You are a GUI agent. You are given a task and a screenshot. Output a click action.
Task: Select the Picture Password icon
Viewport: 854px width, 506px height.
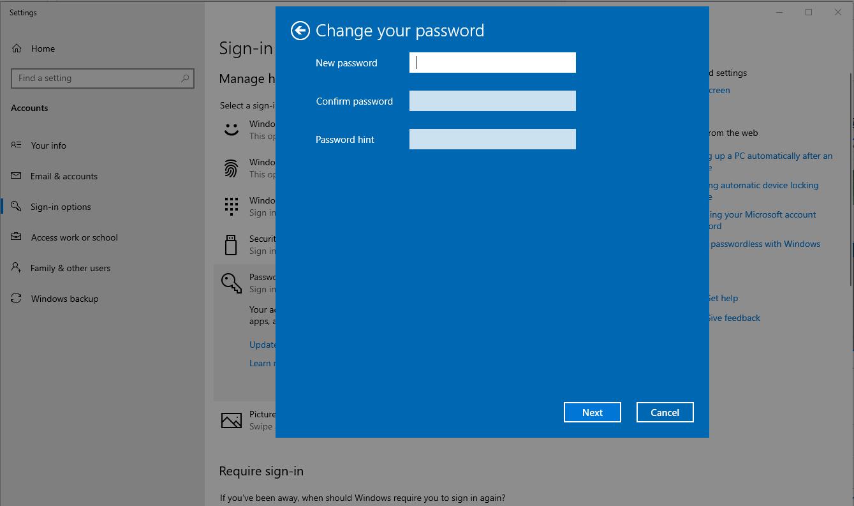click(x=231, y=420)
